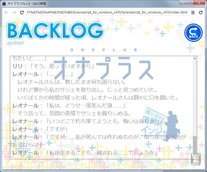This screenshot has height=172, width=207.
Task: Click line 'そう言って、苦悶の表情でサシェを握りしめる。'
Action: click(74, 113)
